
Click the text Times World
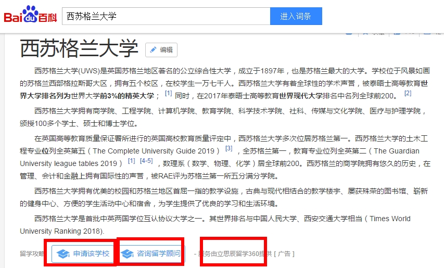pyautogui.click(x=390, y=219)
